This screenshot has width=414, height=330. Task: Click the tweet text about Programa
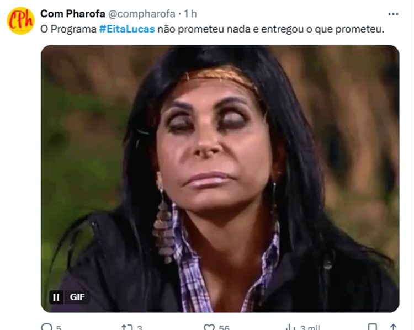tap(213, 29)
